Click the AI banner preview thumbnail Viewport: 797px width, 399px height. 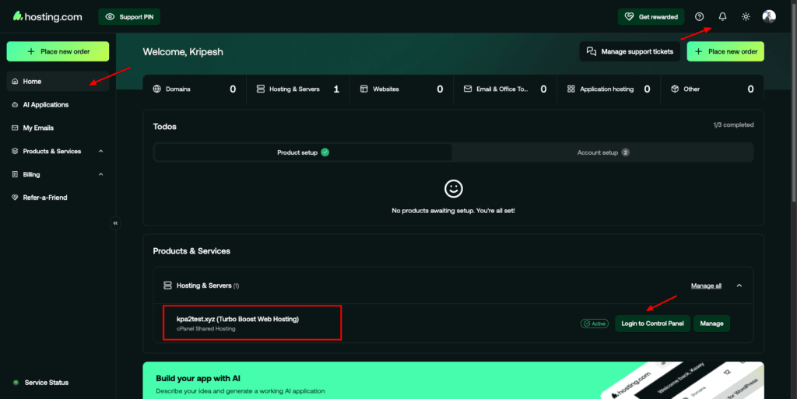[x=683, y=380]
